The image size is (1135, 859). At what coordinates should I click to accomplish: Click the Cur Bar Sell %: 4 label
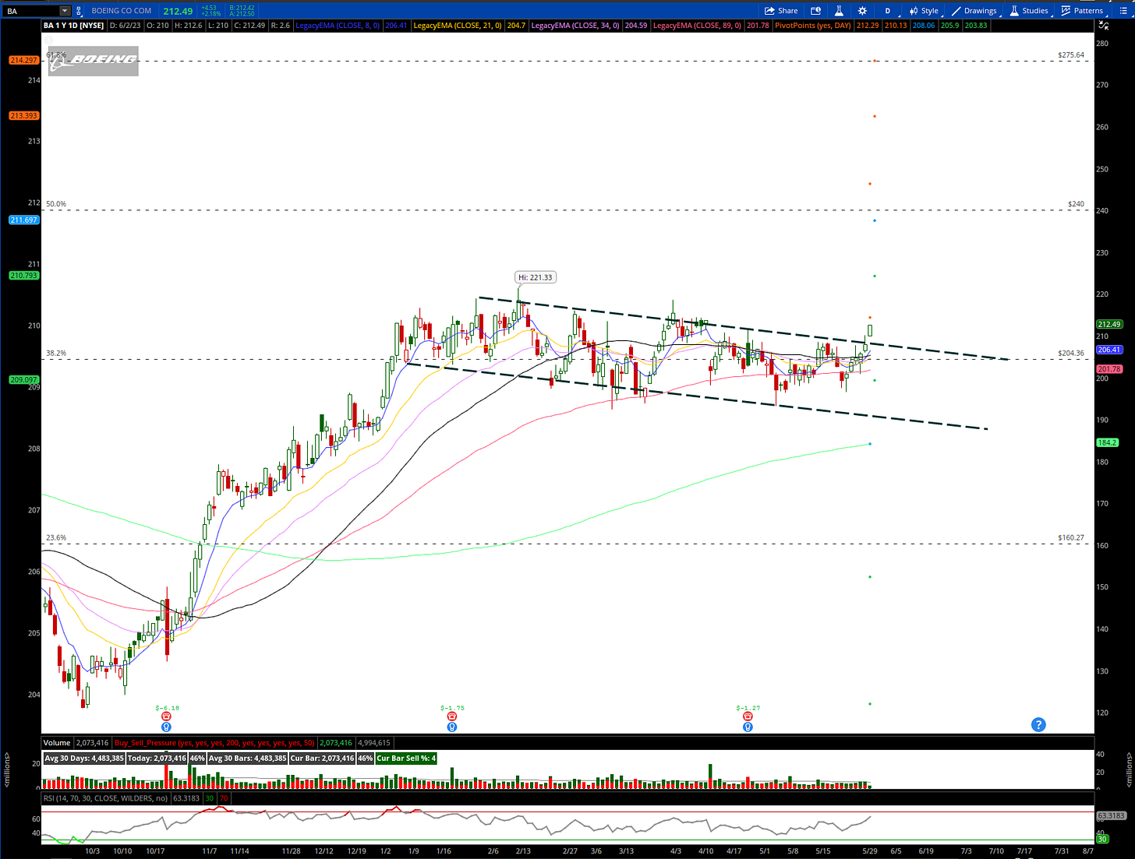click(x=406, y=758)
